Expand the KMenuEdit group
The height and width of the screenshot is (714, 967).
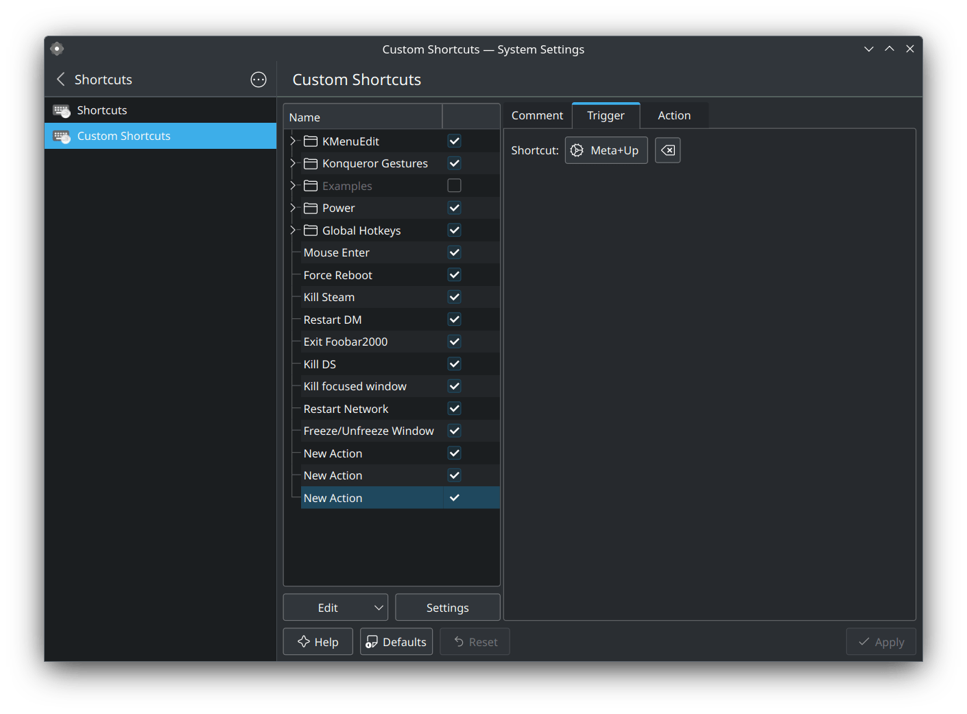pos(293,141)
